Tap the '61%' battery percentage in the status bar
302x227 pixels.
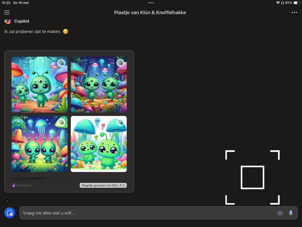(x=289, y=3)
